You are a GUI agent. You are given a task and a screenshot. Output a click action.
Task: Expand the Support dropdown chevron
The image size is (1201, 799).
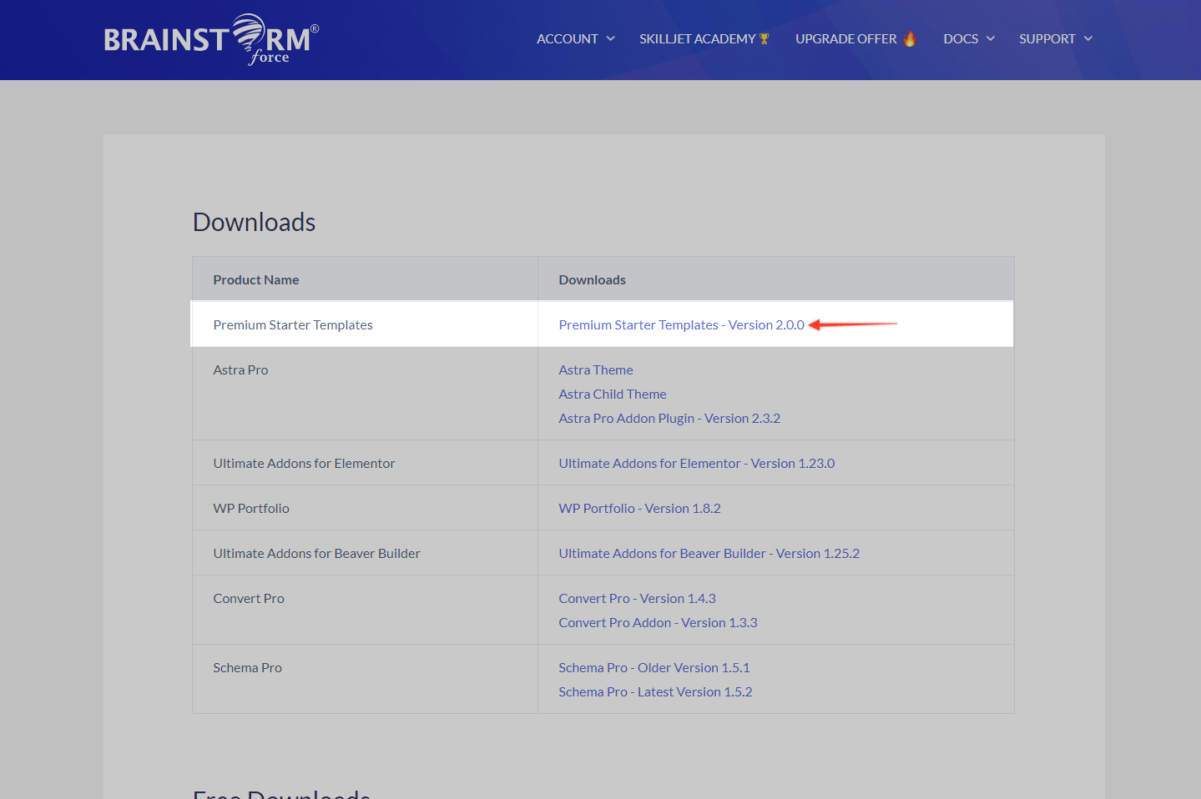point(1088,38)
